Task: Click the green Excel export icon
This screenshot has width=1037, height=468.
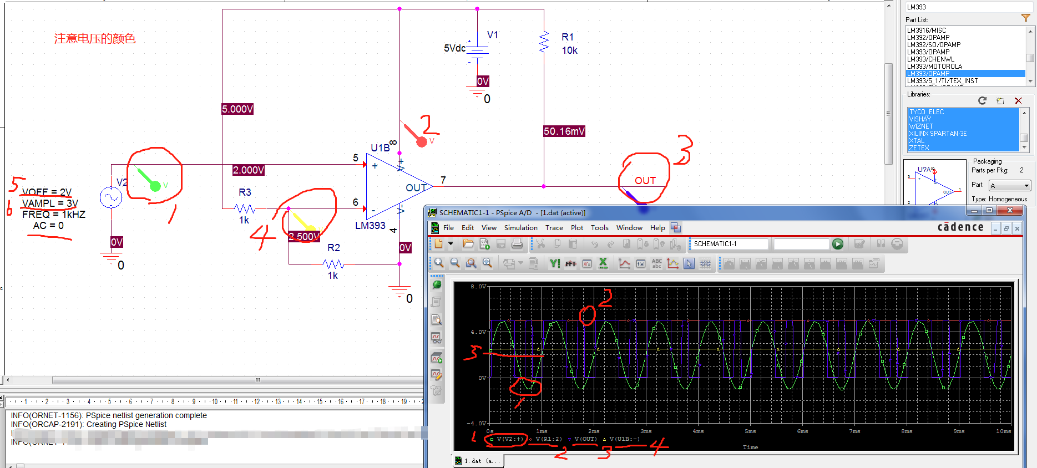Action: point(603,264)
